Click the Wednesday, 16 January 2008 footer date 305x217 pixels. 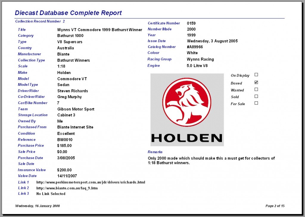coord(37,206)
